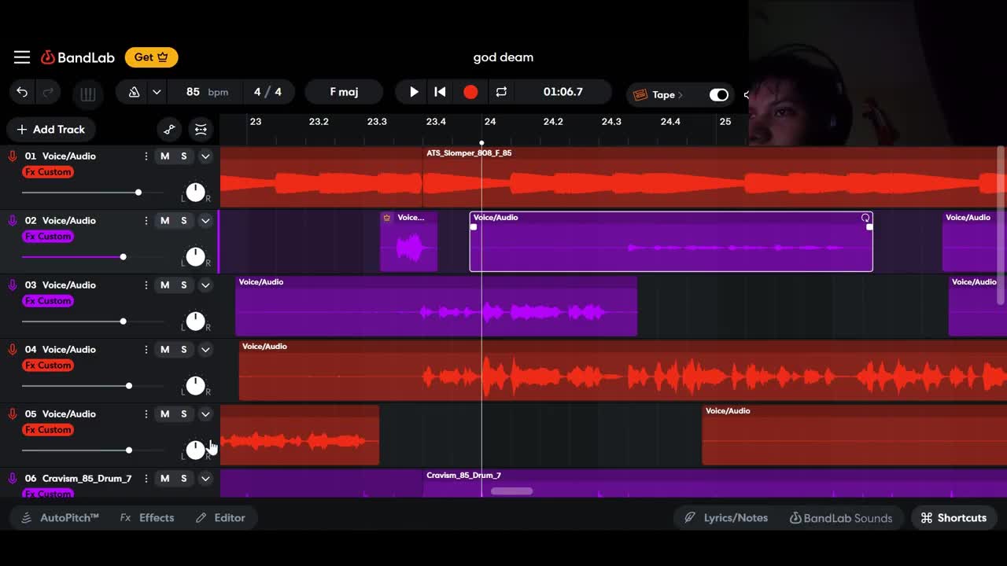The image size is (1007, 566).
Task: Open track 04 three-dot options menu
Action: [x=146, y=350]
